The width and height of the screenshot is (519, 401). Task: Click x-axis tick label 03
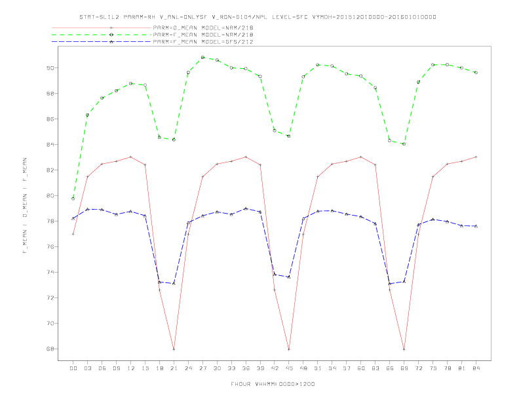pyautogui.click(x=88, y=368)
